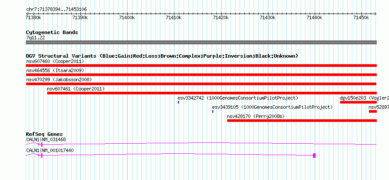Click the 71400k ruler label

click(127, 17)
